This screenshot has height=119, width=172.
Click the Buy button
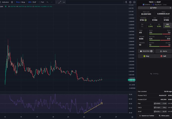click(x=146, y=56)
